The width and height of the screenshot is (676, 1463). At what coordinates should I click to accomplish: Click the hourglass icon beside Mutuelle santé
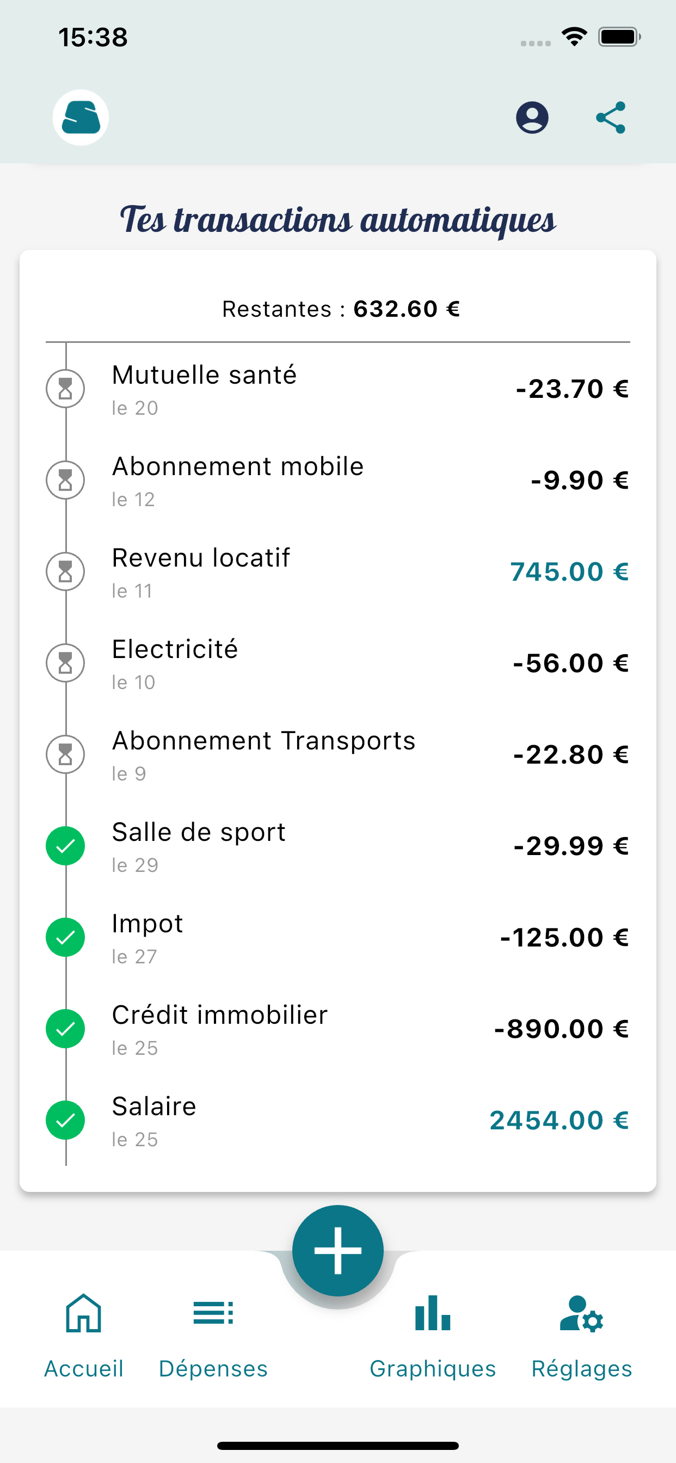click(65, 389)
